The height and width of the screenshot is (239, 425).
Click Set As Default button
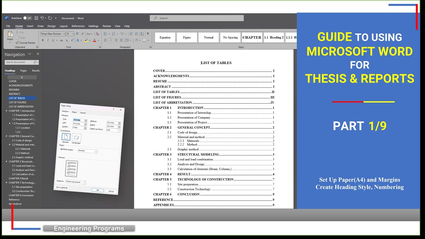click(62, 188)
